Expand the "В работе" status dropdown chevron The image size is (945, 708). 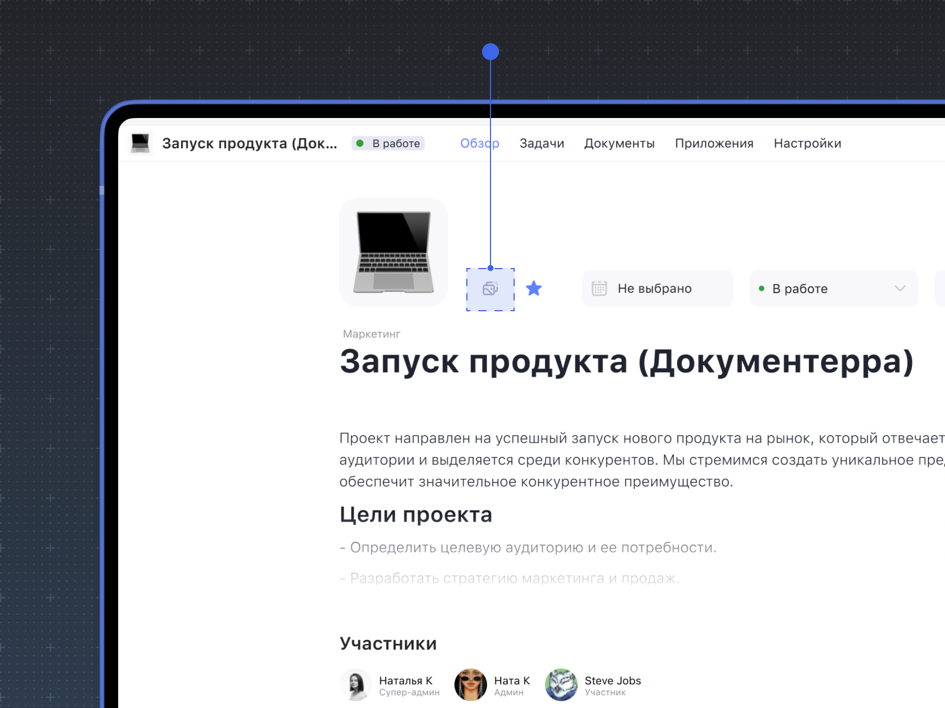click(x=899, y=289)
